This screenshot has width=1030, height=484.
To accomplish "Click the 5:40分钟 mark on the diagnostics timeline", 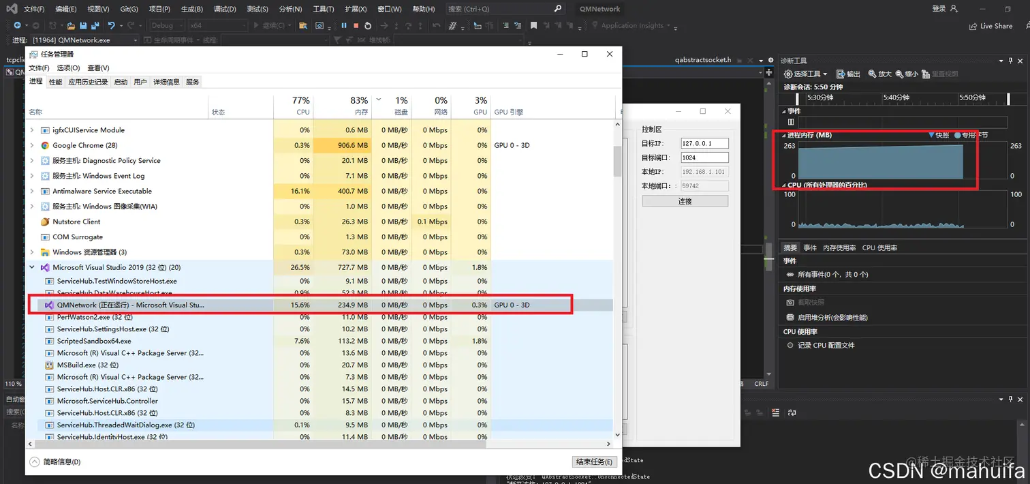I will coord(896,97).
